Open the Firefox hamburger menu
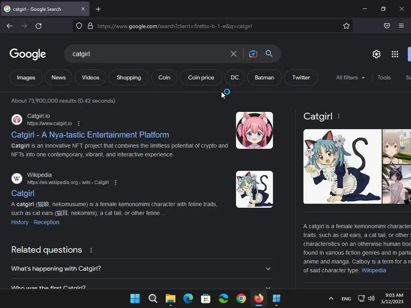The height and width of the screenshot is (308, 411). coord(401,26)
